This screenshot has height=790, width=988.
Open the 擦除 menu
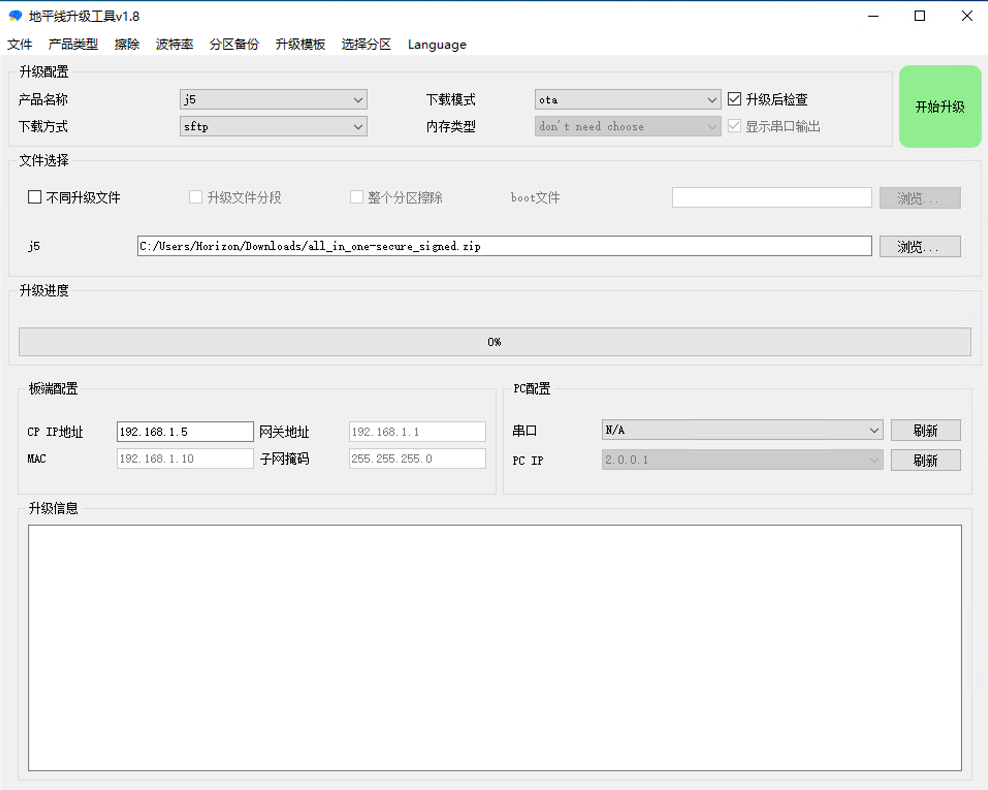pyautogui.click(x=127, y=44)
